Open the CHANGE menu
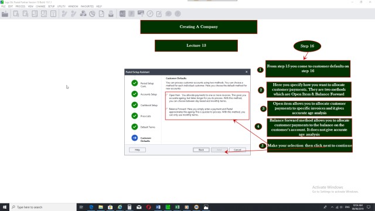The image size is (375, 211). [40, 6]
